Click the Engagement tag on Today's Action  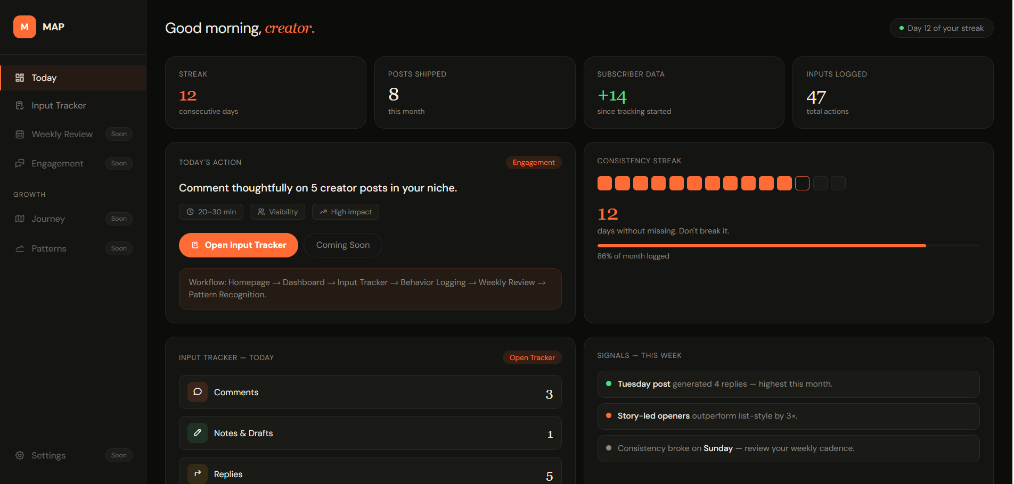[534, 162]
